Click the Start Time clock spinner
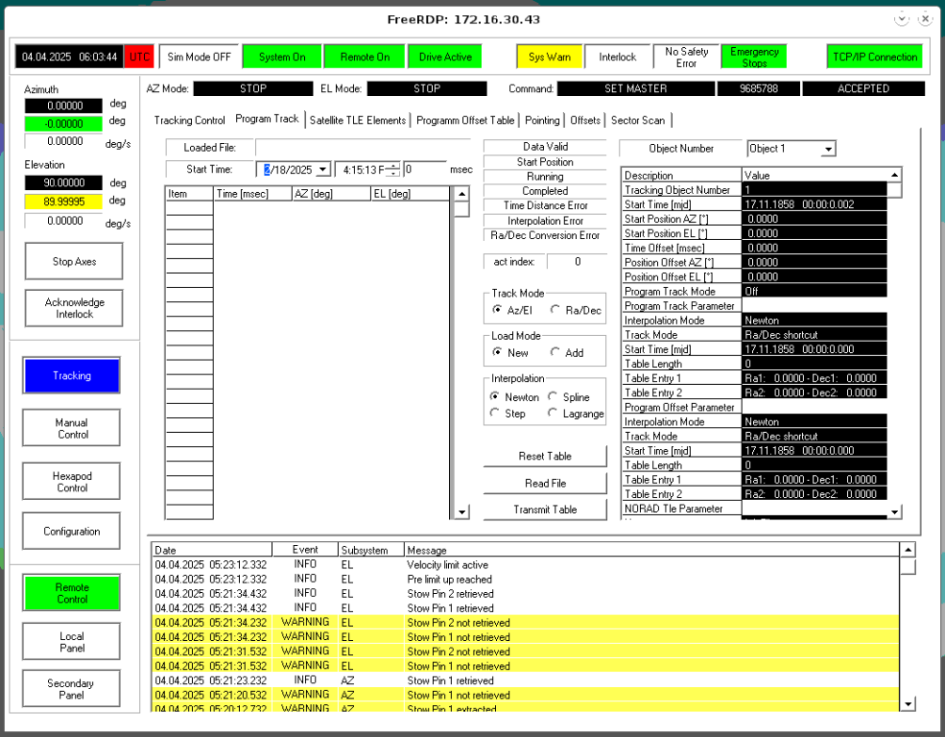 tap(392, 170)
